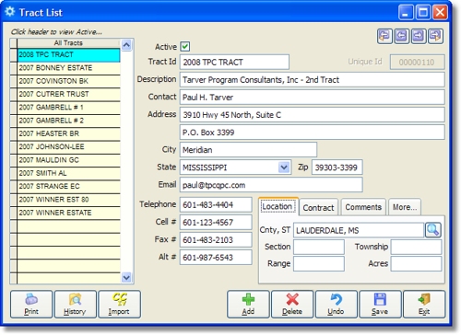
Task: Click the Unique Id field
Action: 418,63
